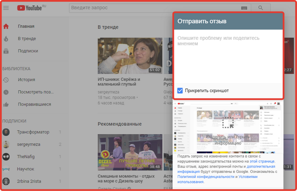Click the sergeymeza channel name under the video
The width and height of the screenshot is (297, 191).
[108, 92]
